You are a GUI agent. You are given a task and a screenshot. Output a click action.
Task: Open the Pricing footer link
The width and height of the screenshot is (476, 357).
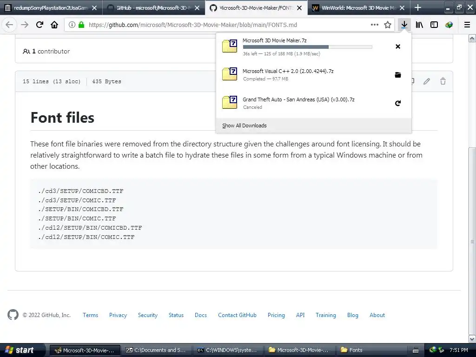(x=276, y=315)
